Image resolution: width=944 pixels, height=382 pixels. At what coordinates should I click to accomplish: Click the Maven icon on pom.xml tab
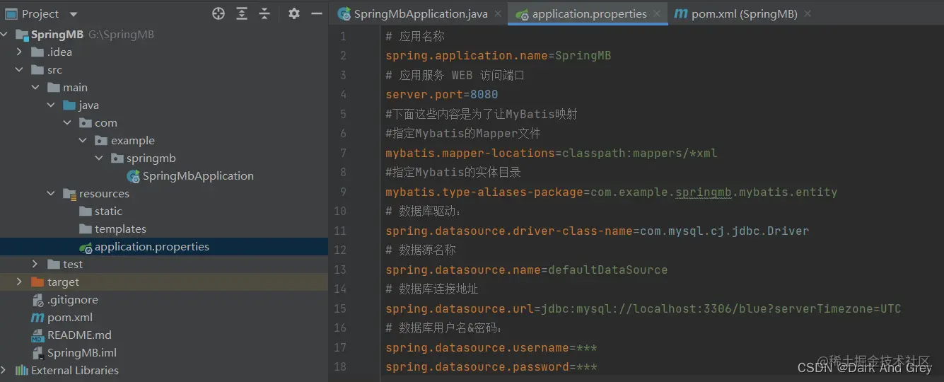tap(681, 13)
